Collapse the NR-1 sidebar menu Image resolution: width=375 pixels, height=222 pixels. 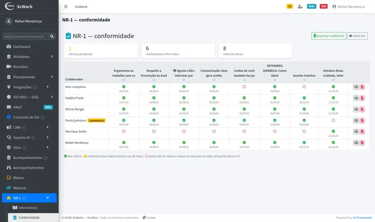pyautogui.click(x=29, y=198)
